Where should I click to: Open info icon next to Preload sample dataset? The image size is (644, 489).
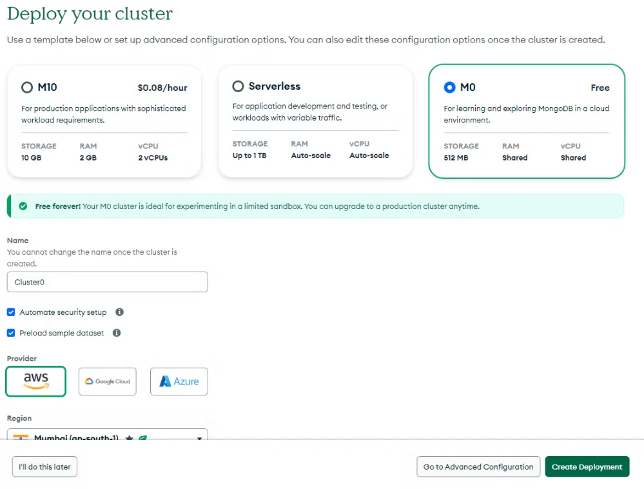[x=117, y=332]
